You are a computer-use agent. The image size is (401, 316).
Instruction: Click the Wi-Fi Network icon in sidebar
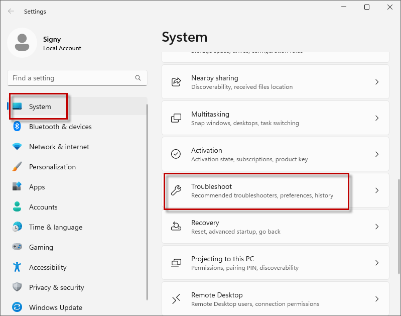coord(17,147)
